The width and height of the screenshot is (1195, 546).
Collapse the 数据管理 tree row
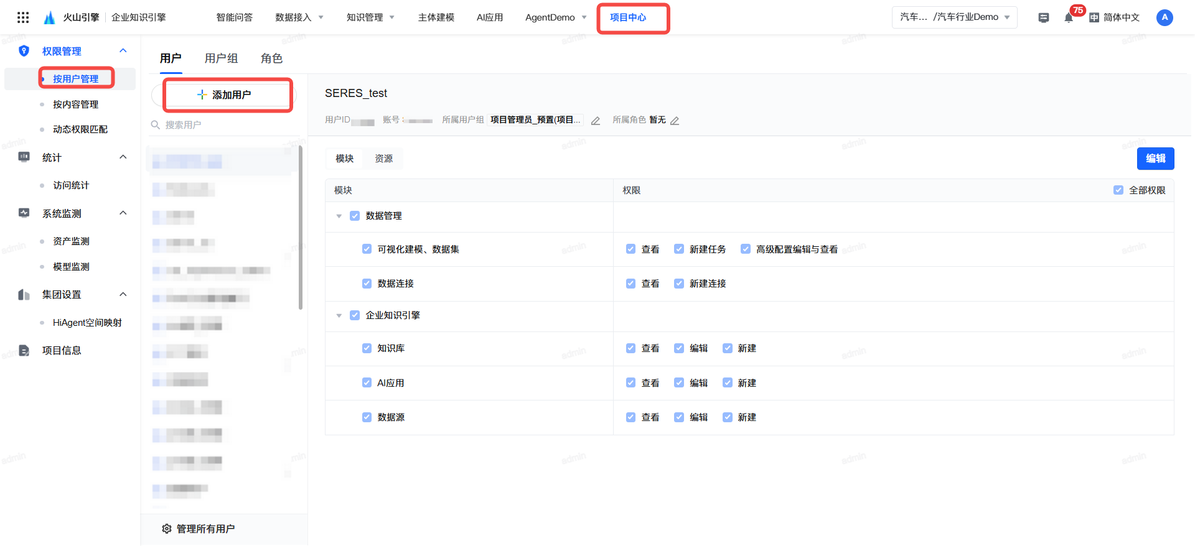[x=339, y=216]
